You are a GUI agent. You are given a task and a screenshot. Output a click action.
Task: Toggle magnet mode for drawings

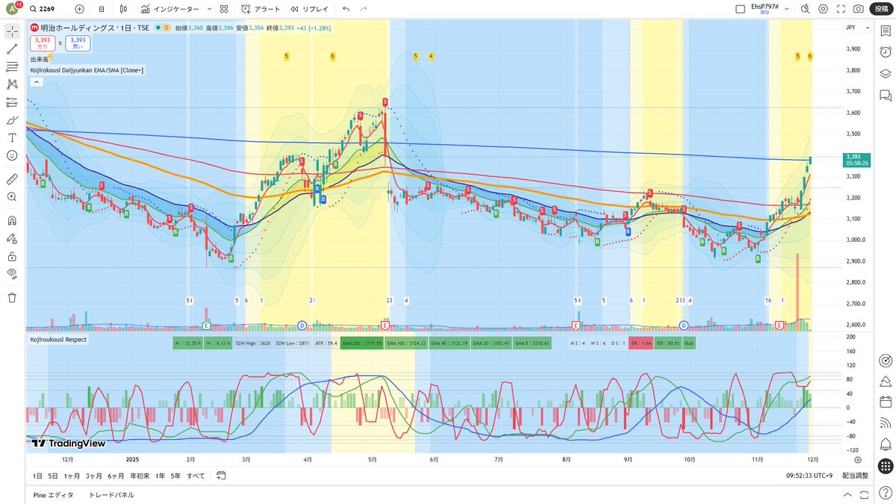click(12, 221)
